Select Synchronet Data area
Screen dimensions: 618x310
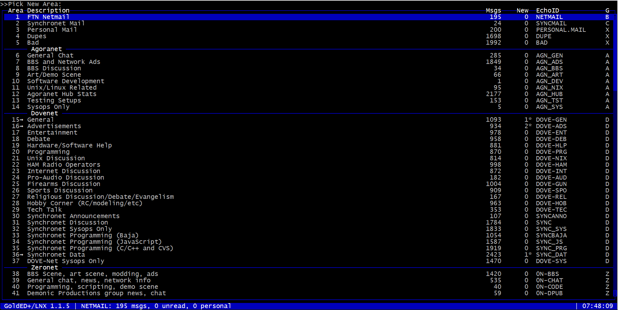coord(309,255)
